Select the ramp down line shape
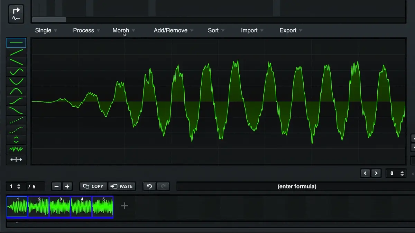The height and width of the screenshot is (233, 415). click(x=16, y=62)
